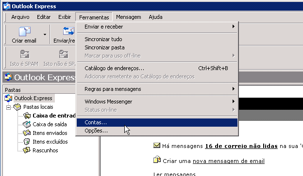Viewport: 303px width, 176px height.
Task: Select Rascunhos folder label
Action: tap(45, 150)
